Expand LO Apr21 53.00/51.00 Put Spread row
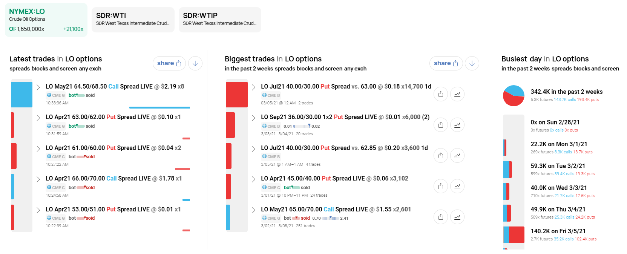This screenshot has height=254, width=627. pyautogui.click(x=38, y=210)
